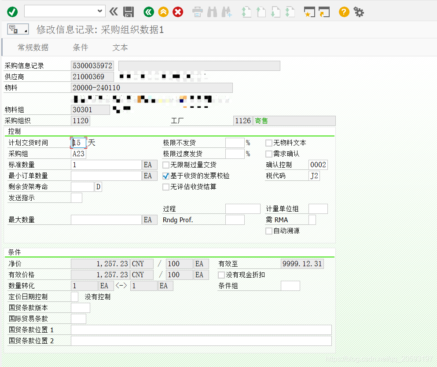Uncheck 基于收货的发票校验 checkbox
This screenshot has width=437, height=367.
166,176
